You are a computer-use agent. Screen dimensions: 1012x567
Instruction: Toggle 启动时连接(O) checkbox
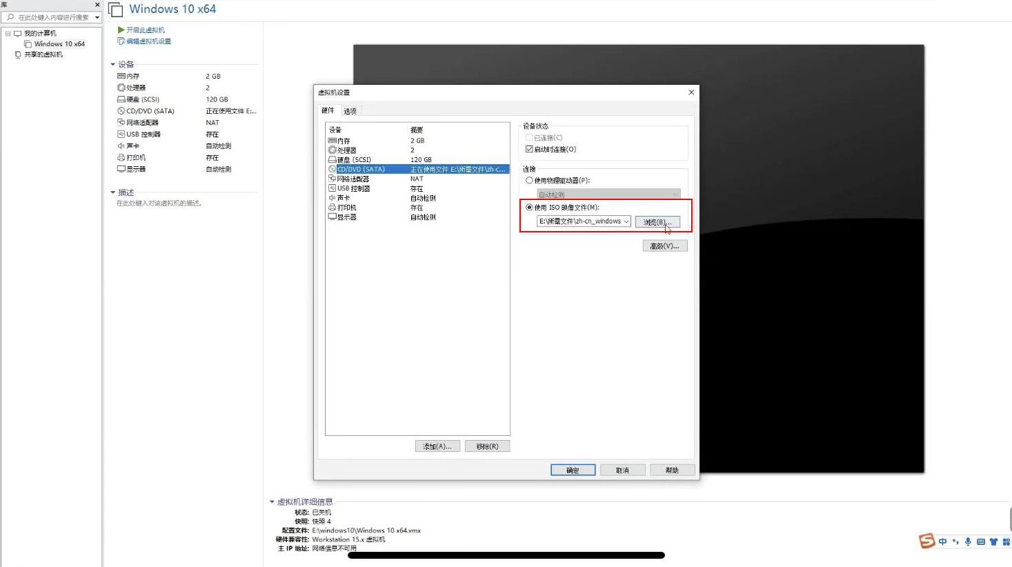(529, 149)
